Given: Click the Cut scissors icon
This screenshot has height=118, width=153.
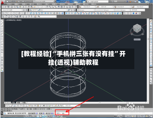Looking at the screenshot, I should pyautogui.click(x=24, y=7).
